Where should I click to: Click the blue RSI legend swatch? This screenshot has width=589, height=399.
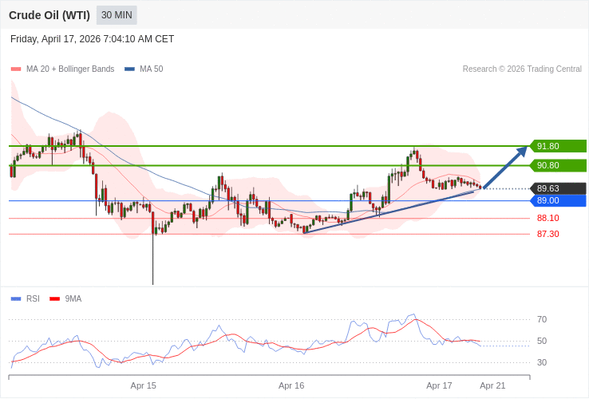16,299
